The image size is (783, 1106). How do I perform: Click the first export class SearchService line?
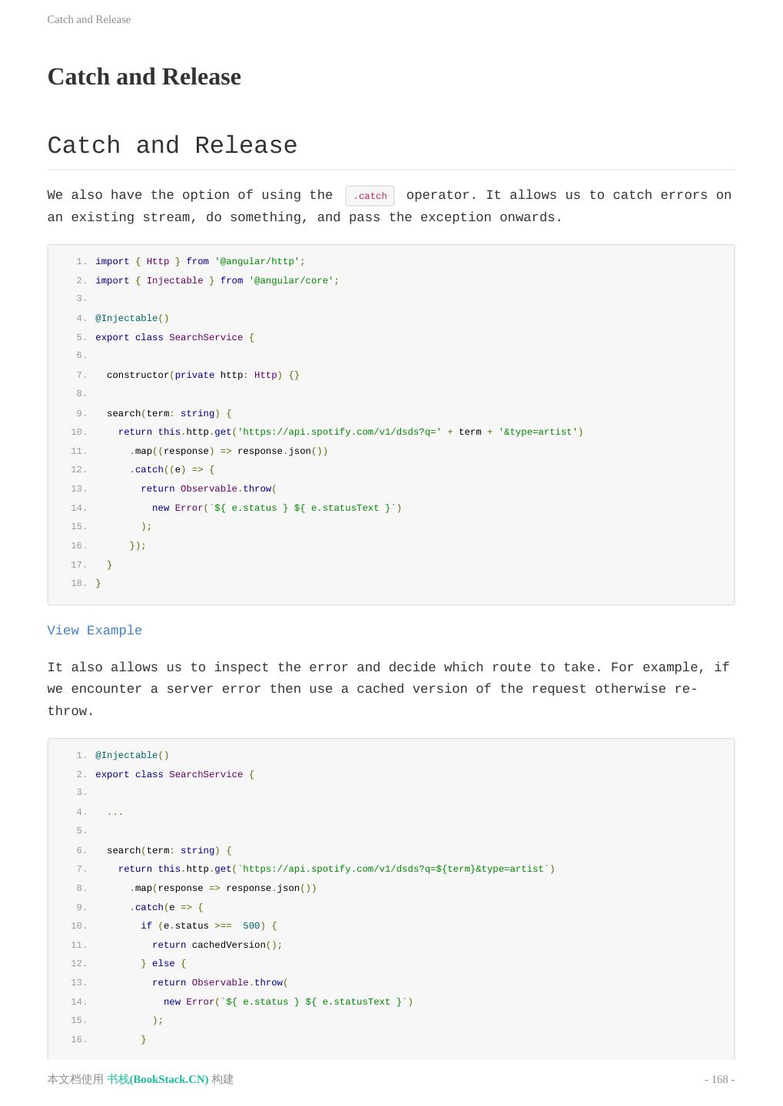coord(174,338)
